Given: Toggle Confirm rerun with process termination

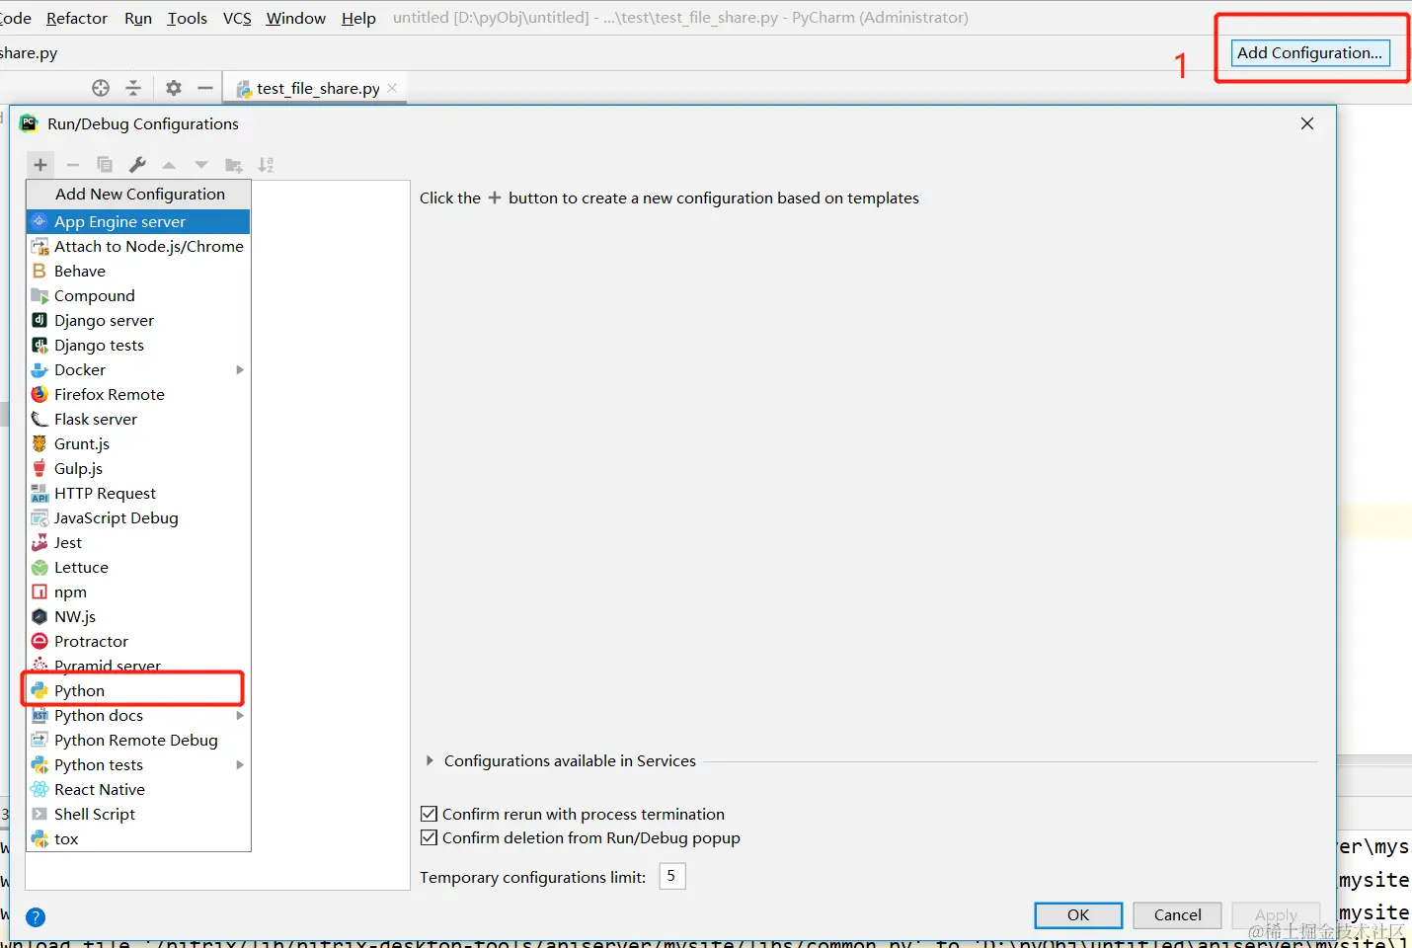Looking at the screenshot, I should 429,814.
